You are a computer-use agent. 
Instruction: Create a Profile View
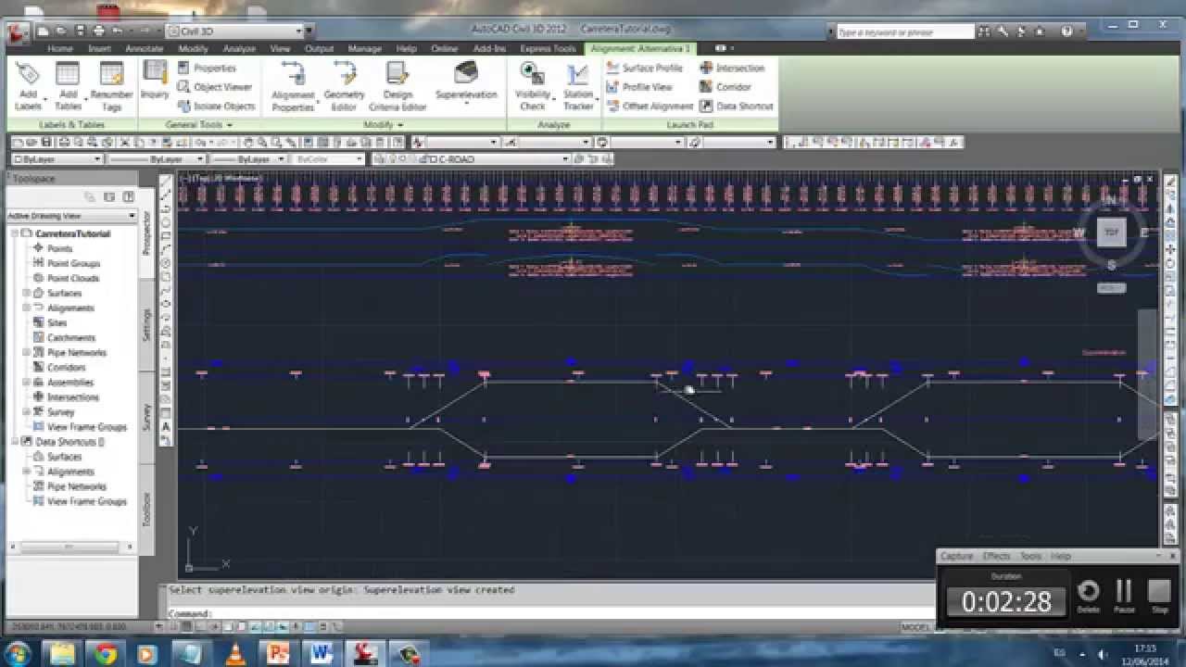tap(639, 87)
